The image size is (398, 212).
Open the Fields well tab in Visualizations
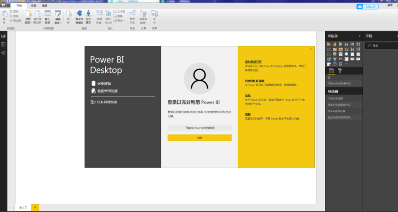point(331,71)
